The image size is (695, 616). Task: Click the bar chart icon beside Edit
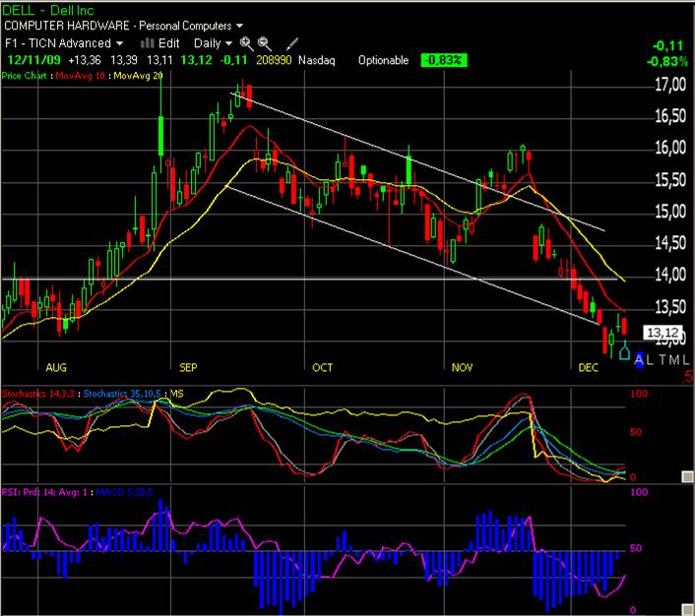(x=147, y=43)
